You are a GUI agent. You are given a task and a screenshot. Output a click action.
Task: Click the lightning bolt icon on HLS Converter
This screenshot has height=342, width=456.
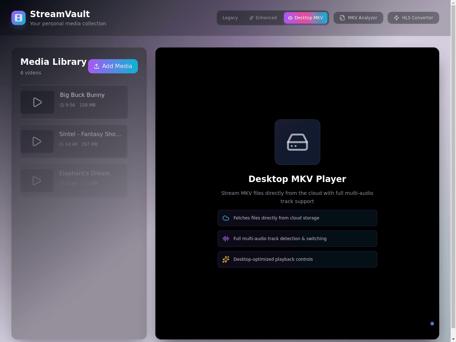pos(397,18)
